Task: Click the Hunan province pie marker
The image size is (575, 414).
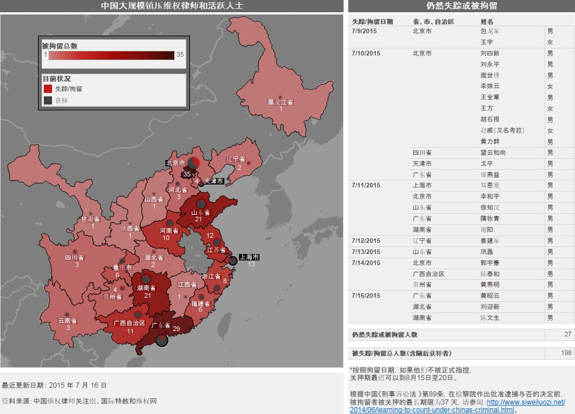Action: (146, 279)
